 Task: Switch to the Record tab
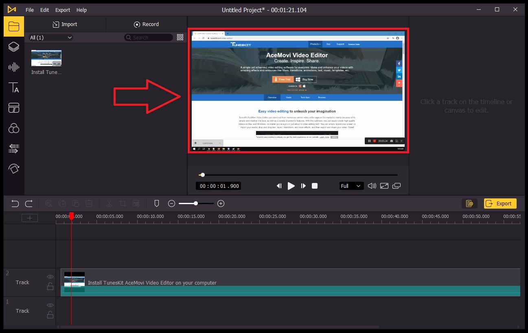pos(146,24)
